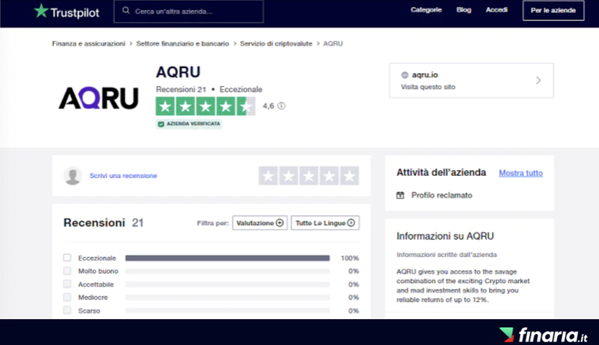The width and height of the screenshot is (599, 345).
Task: Click the Per le aziende button
Action: tap(553, 10)
